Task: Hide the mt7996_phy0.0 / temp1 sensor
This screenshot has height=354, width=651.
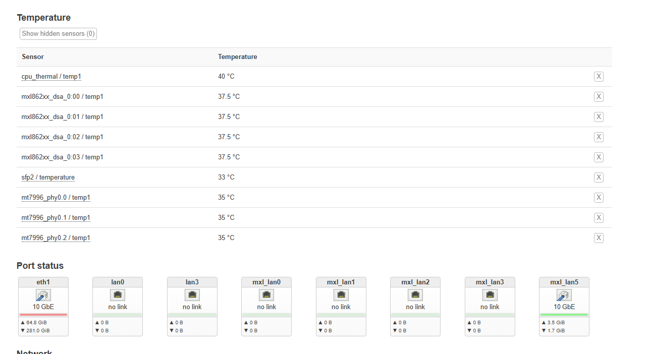Action: pyautogui.click(x=599, y=198)
